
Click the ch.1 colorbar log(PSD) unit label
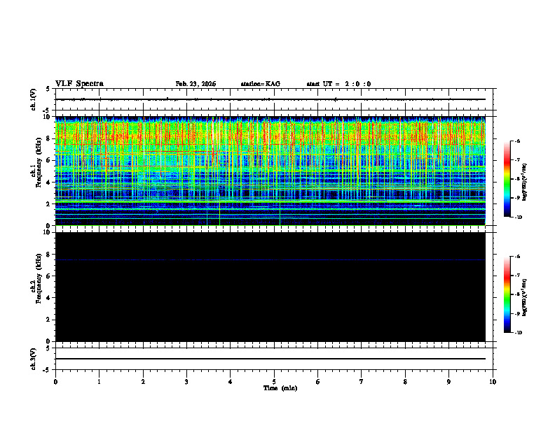point(525,183)
